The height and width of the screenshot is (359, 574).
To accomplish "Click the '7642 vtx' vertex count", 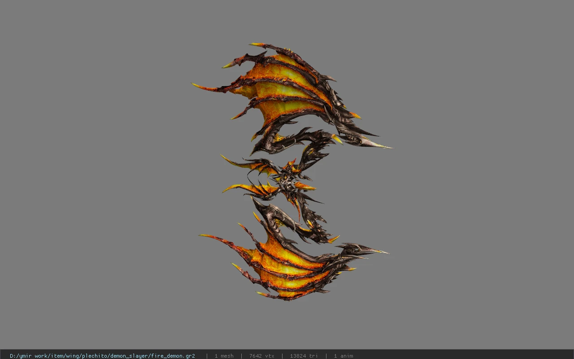I will coord(262,356).
